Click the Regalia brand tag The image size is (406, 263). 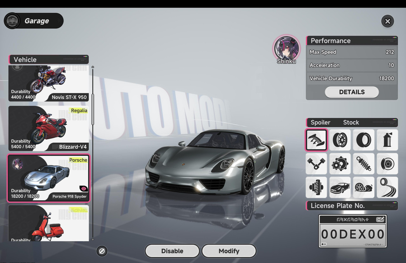click(x=79, y=111)
